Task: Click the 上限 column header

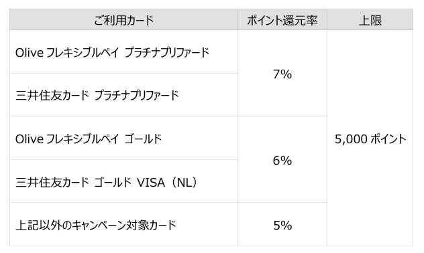Action: click(x=370, y=19)
